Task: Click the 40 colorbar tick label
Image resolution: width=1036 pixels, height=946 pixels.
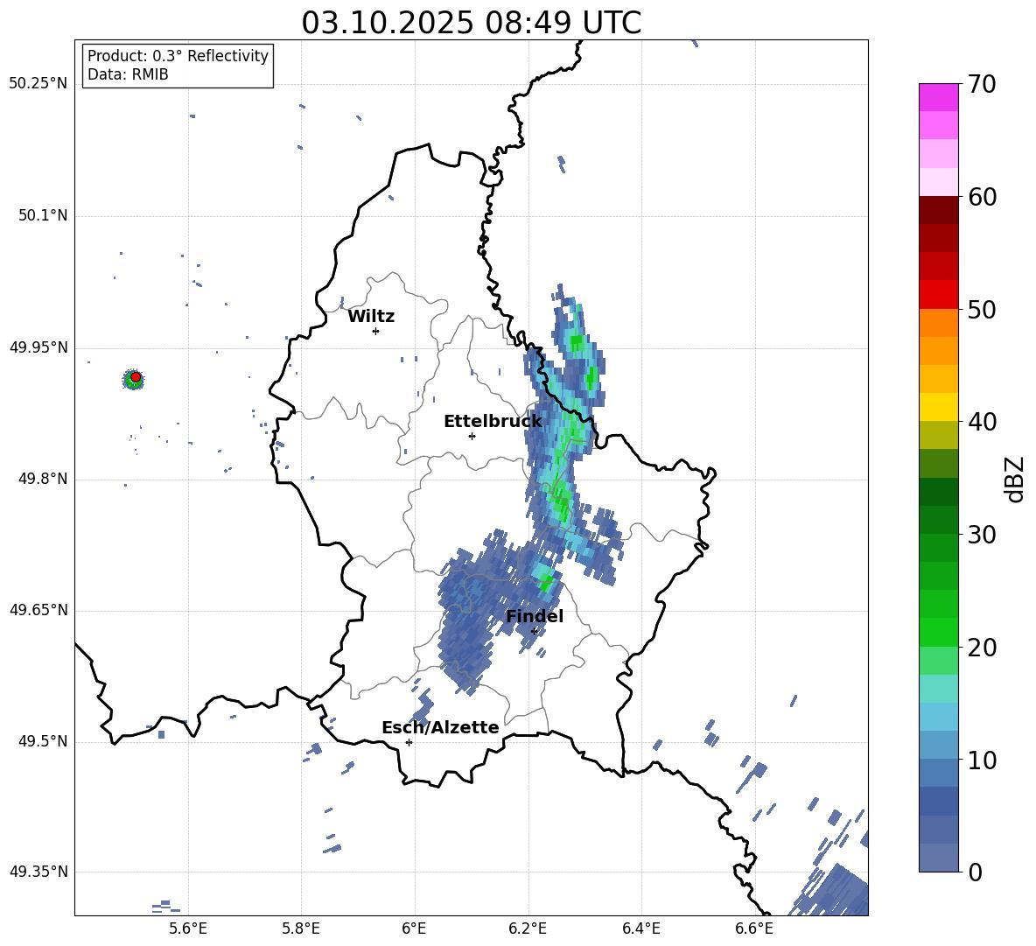Action: coord(982,422)
